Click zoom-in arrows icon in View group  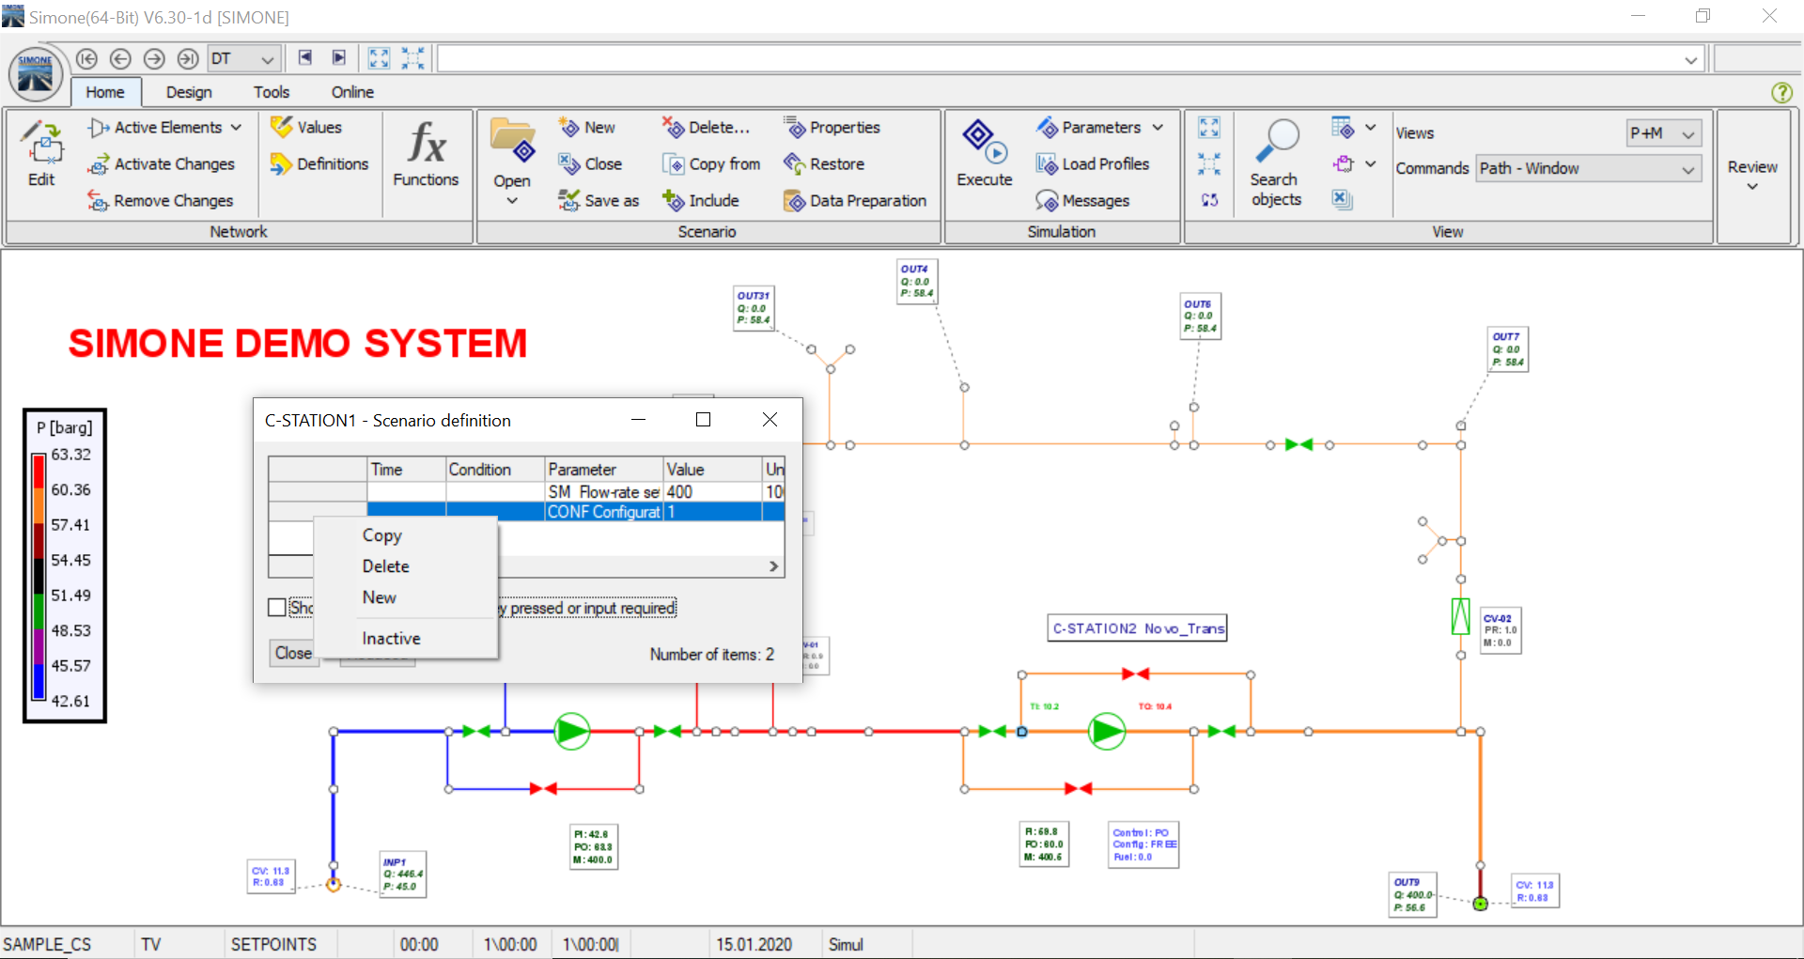pyautogui.click(x=1209, y=164)
